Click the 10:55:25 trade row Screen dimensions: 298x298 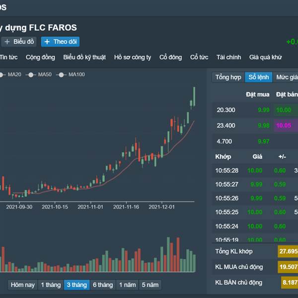255,212
